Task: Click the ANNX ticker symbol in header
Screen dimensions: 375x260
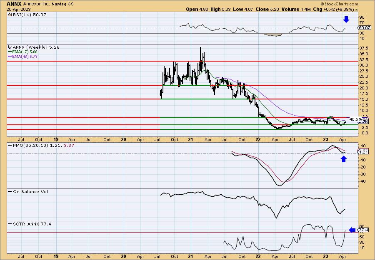Action: 14,4
